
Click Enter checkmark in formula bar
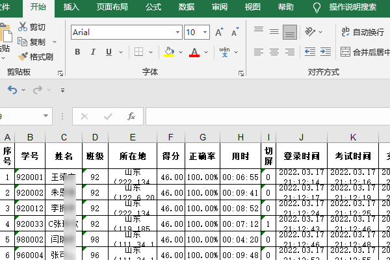pos(108,116)
